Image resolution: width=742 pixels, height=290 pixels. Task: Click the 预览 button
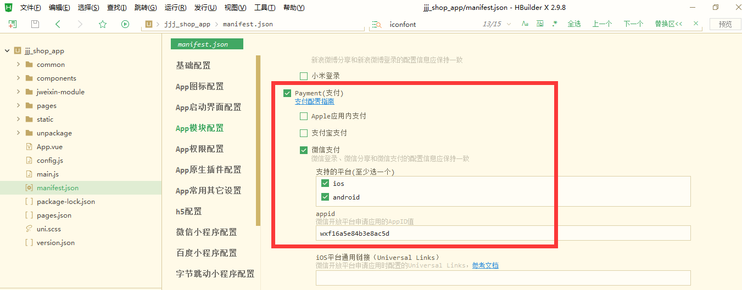coord(725,24)
